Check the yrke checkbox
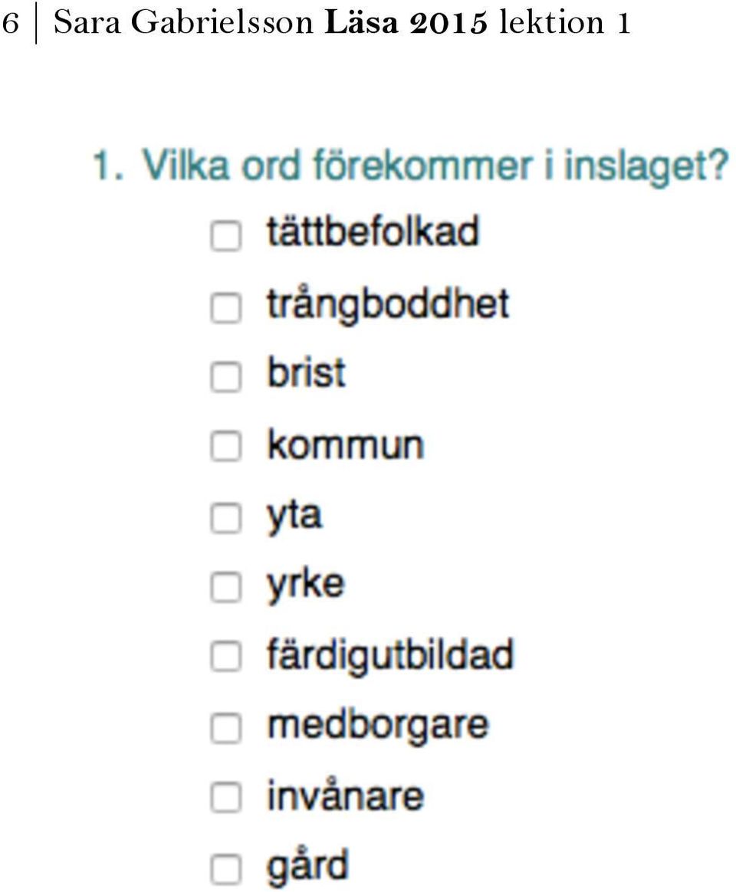The width and height of the screenshot is (736, 892). [226, 586]
